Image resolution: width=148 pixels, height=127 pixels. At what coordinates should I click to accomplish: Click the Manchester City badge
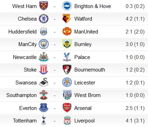tap(44, 44)
